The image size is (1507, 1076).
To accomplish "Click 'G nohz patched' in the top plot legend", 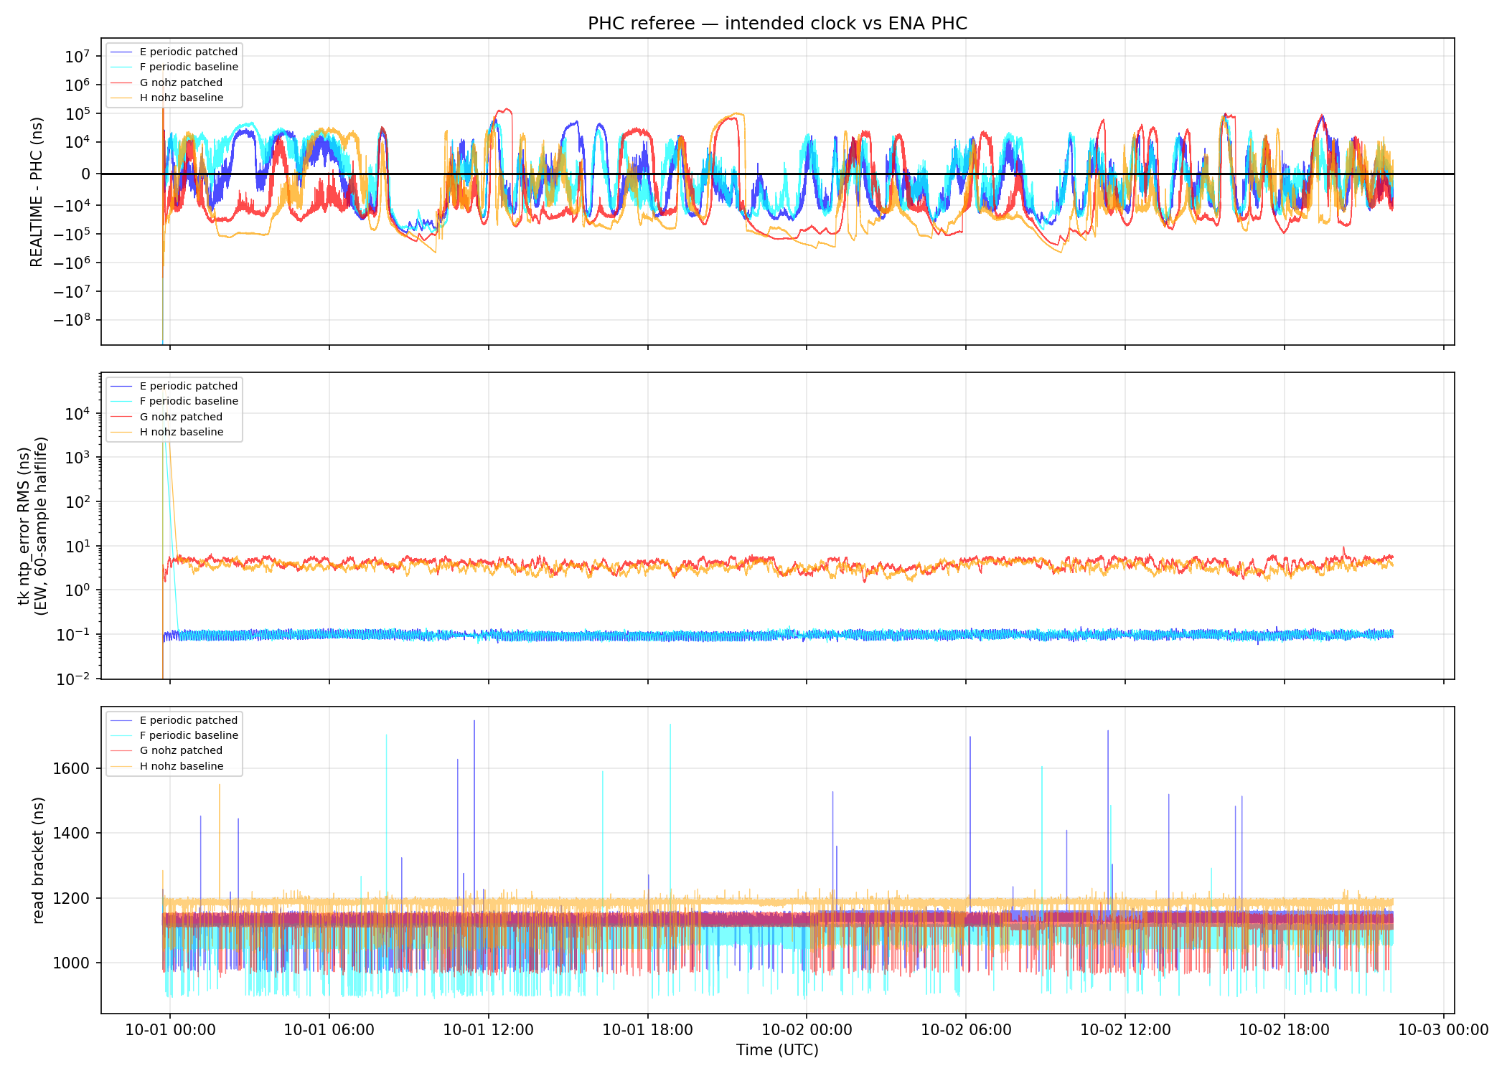I will 181,82.
